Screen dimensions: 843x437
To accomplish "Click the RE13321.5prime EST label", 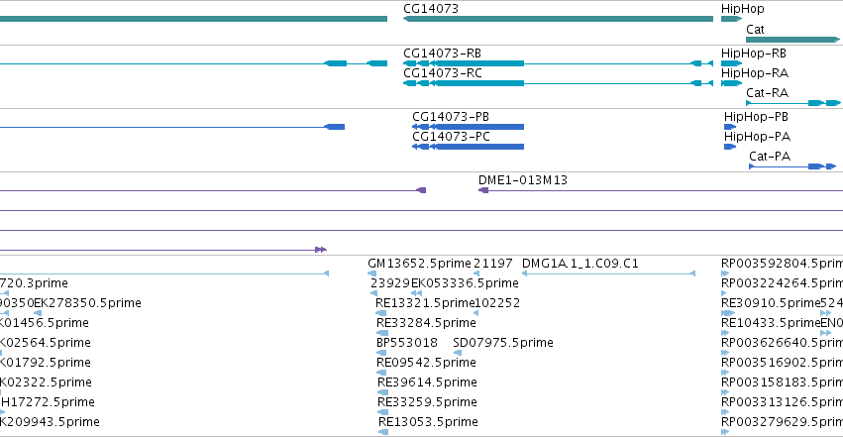I will [425, 303].
